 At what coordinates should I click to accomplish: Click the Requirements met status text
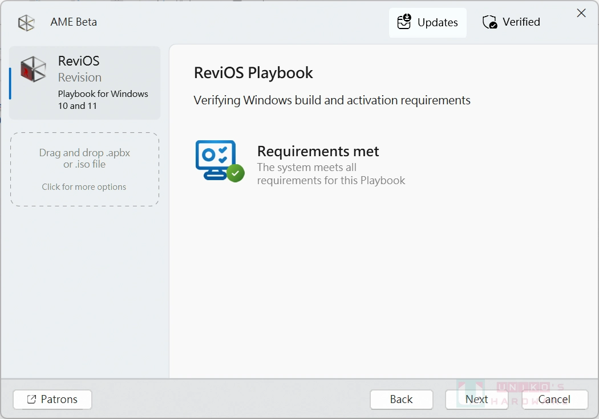pyautogui.click(x=318, y=151)
